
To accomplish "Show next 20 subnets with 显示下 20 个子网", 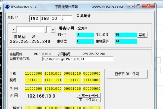I will [x=127, y=74].
